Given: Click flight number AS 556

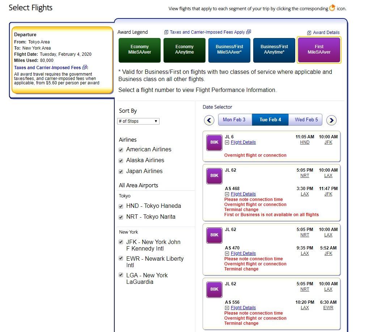Looking at the screenshot, I should (x=232, y=302).
